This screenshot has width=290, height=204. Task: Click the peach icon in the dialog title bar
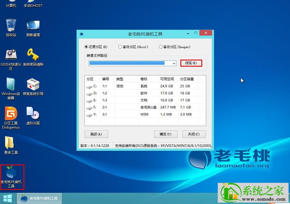(81, 34)
